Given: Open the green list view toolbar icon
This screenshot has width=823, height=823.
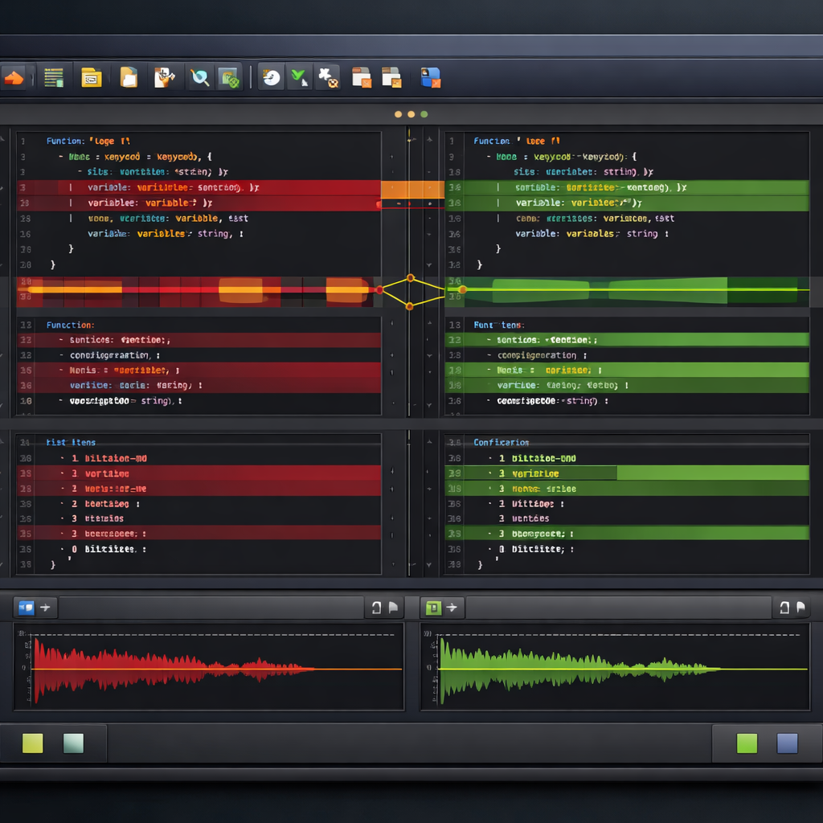Looking at the screenshot, I should (x=54, y=78).
